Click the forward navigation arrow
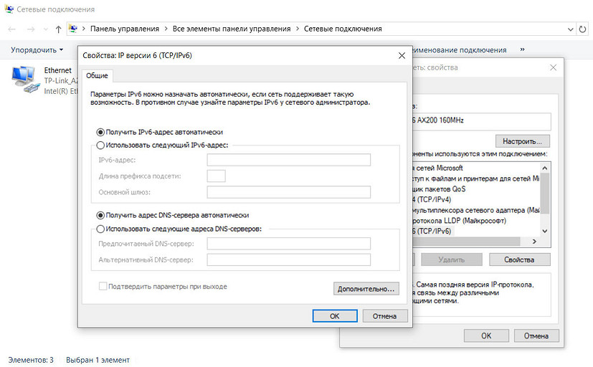Image resolution: width=593 pixels, height=367 pixels. [31, 29]
